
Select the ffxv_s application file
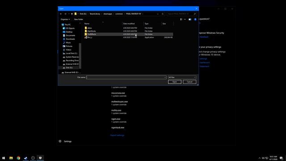(90, 37)
